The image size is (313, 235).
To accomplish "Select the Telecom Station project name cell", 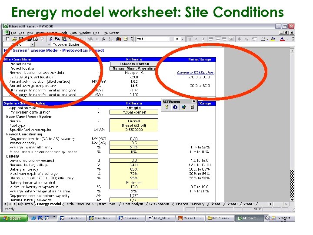I will pos(134,64).
